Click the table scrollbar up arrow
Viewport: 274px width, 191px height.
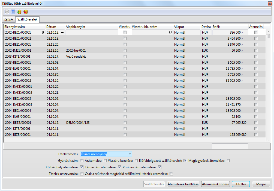pyautogui.click(x=268, y=32)
